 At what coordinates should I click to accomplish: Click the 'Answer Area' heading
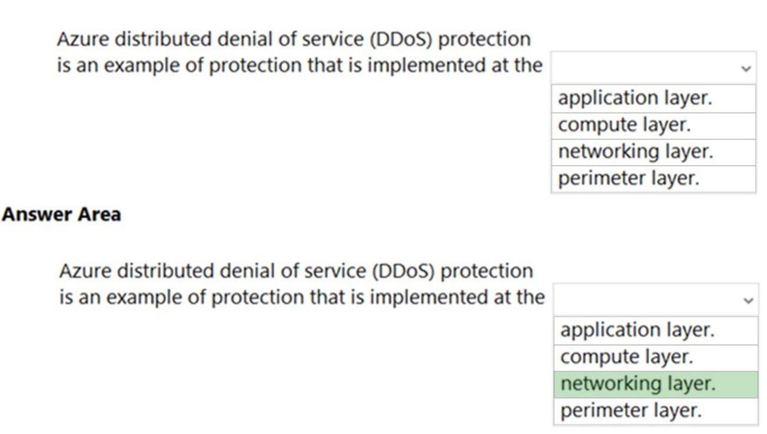click(x=61, y=215)
